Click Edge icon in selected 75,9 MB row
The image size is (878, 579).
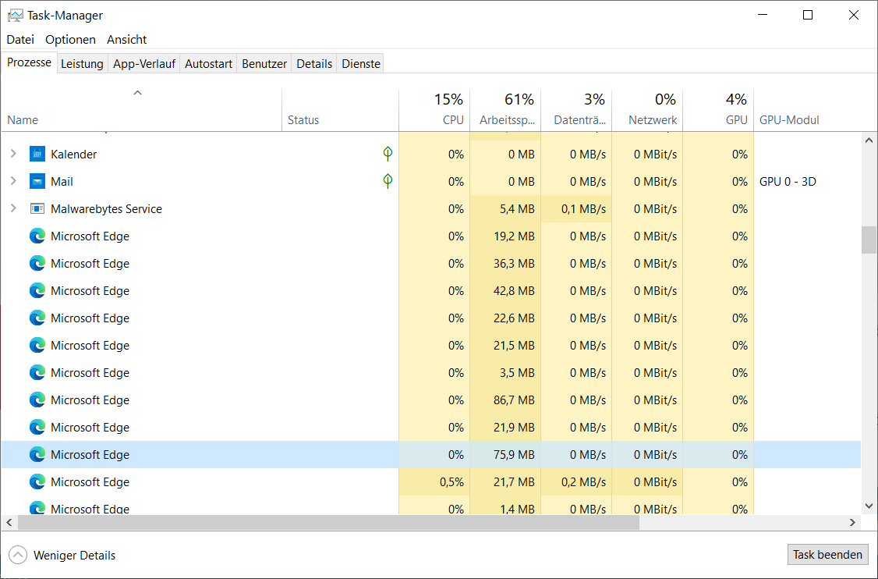37,455
